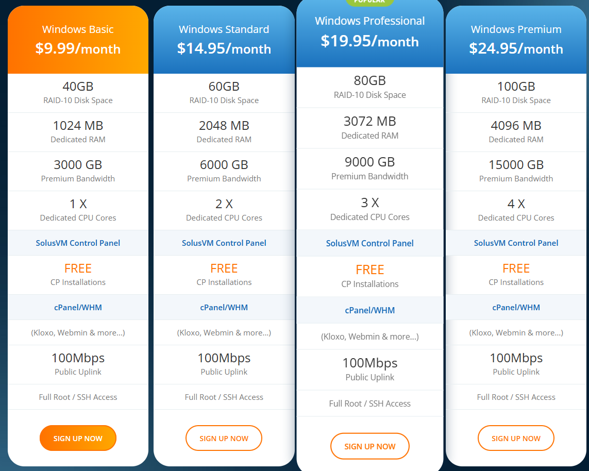Screen dimensions: 589x471
Task: Select the Windows Professional plan title
Action: point(370,21)
